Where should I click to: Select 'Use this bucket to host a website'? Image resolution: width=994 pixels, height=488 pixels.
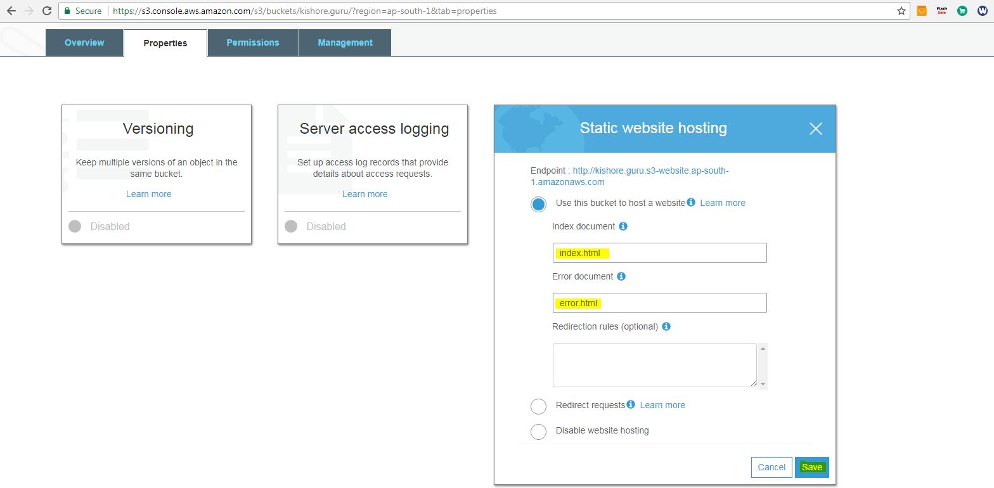[538, 204]
